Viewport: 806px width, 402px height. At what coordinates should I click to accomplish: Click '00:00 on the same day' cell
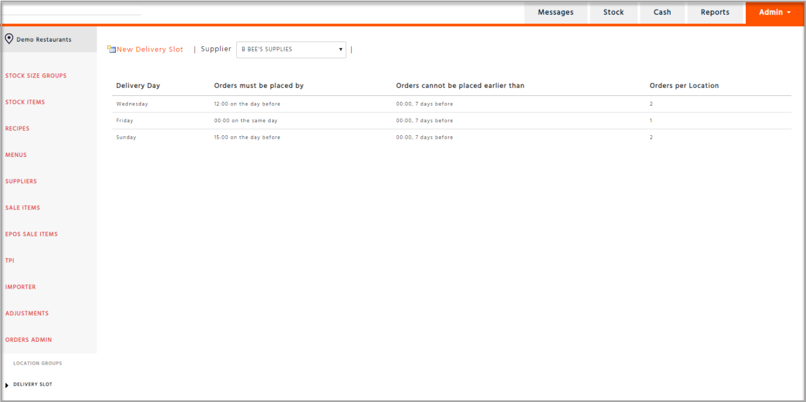(246, 121)
